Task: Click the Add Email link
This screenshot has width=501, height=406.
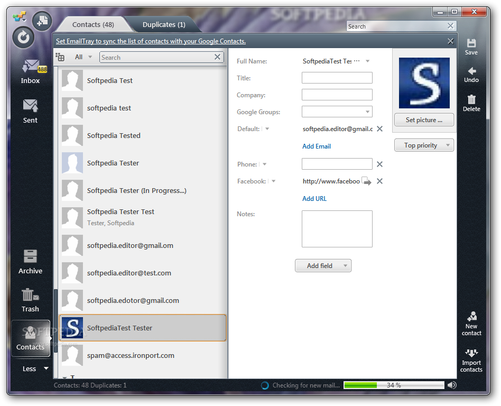Action: (317, 146)
